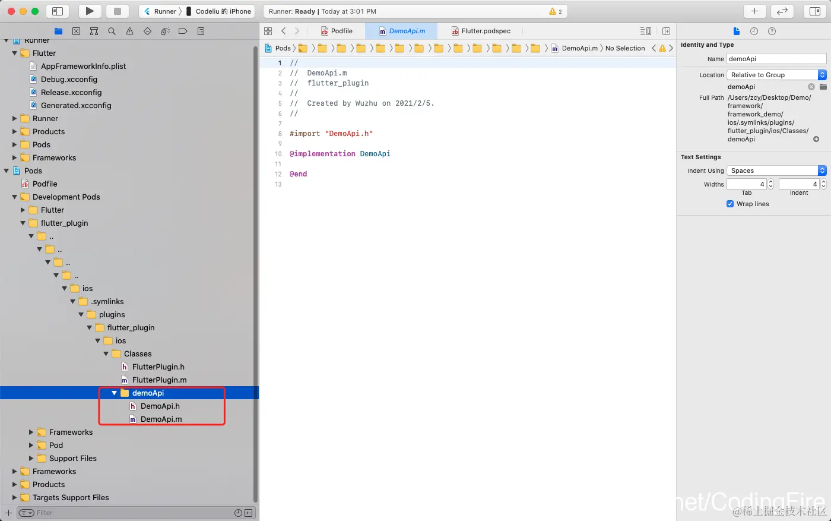Click the two warnings indicator

pyautogui.click(x=556, y=11)
